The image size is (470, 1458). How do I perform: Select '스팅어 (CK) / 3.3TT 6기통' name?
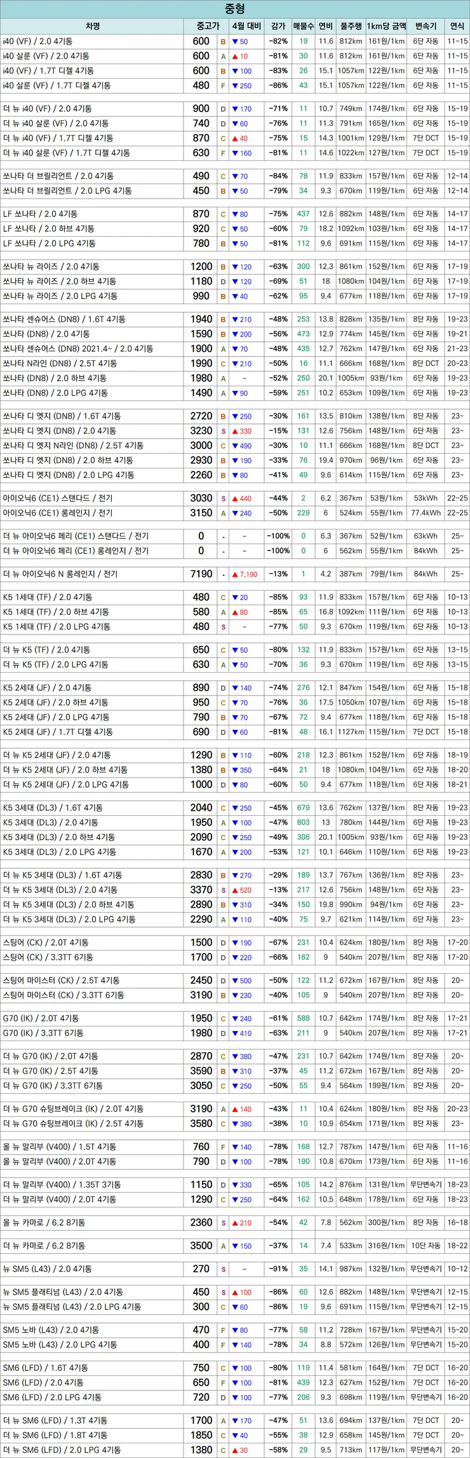[x=48, y=958]
